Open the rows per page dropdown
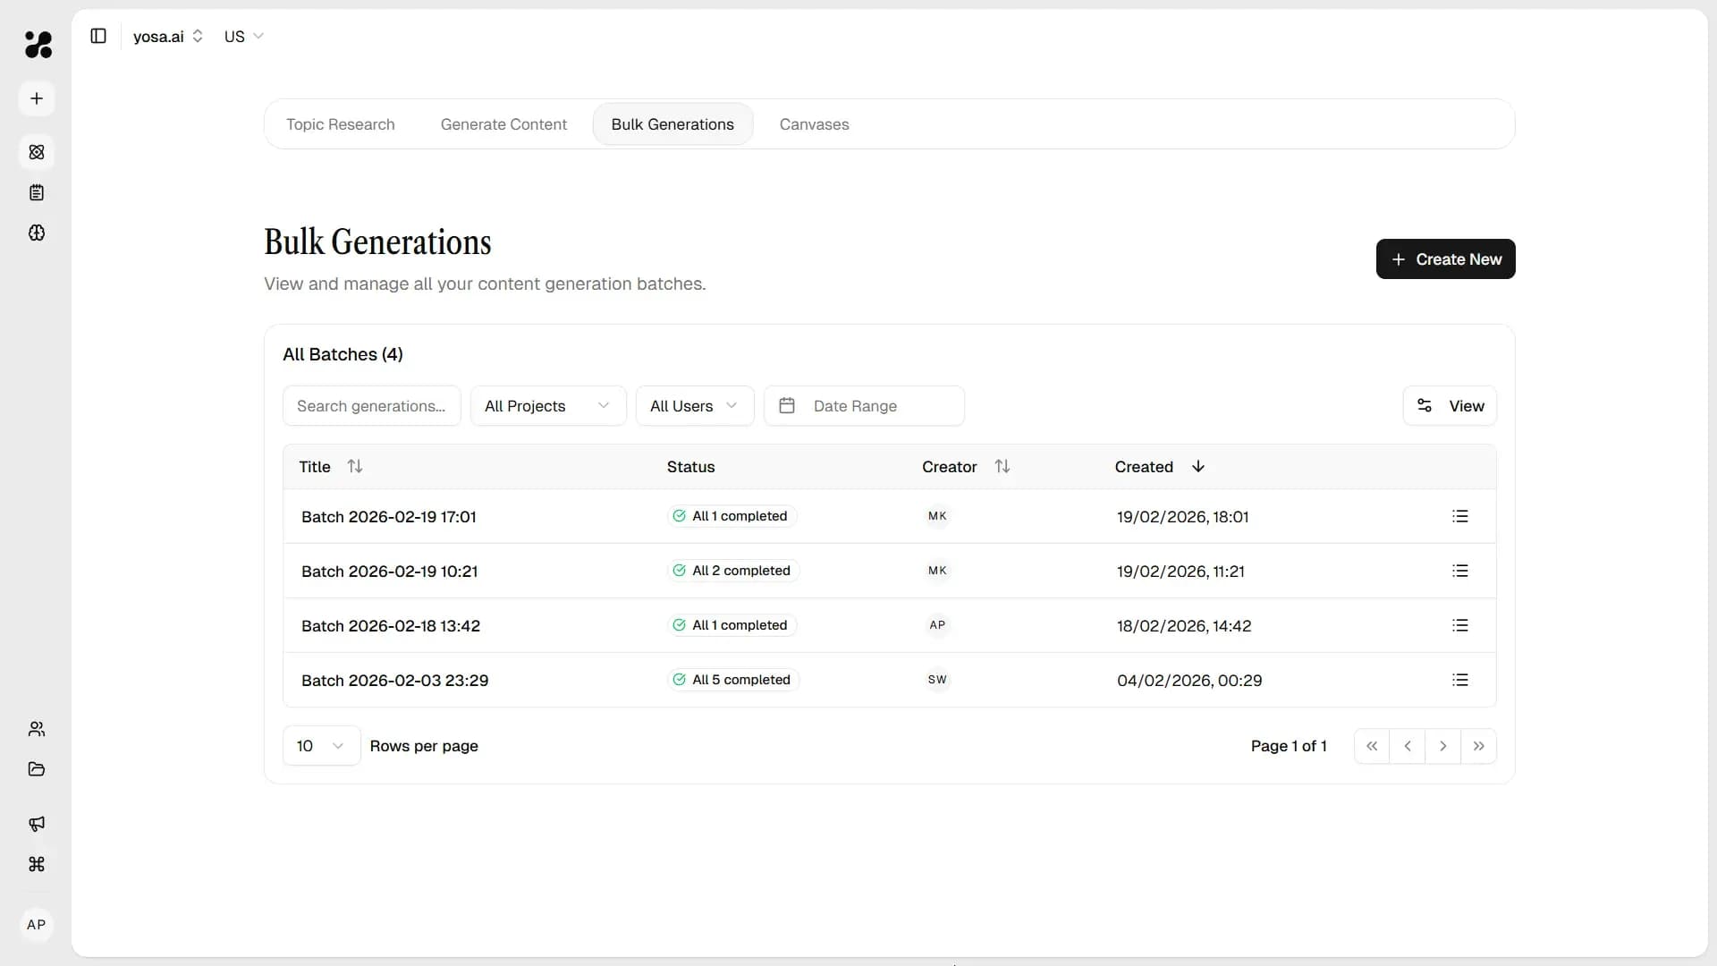This screenshot has height=966, width=1717. [319, 745]
